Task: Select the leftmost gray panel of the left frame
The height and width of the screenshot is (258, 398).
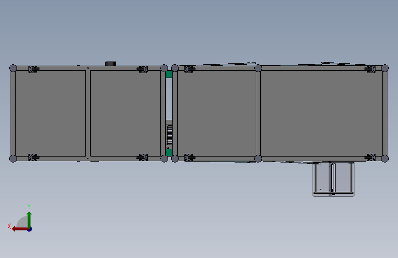Action: click(x=50, y=113)
